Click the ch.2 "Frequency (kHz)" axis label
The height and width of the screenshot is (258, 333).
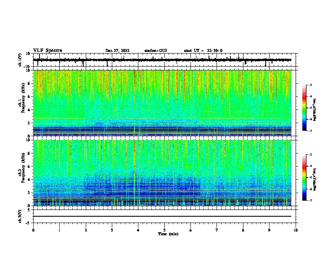pos(23,168)
